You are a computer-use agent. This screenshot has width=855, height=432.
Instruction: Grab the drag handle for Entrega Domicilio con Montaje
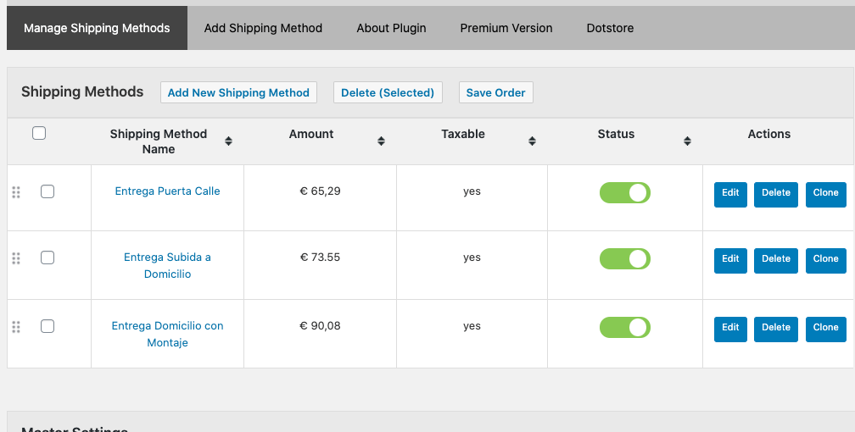point(16,327)
